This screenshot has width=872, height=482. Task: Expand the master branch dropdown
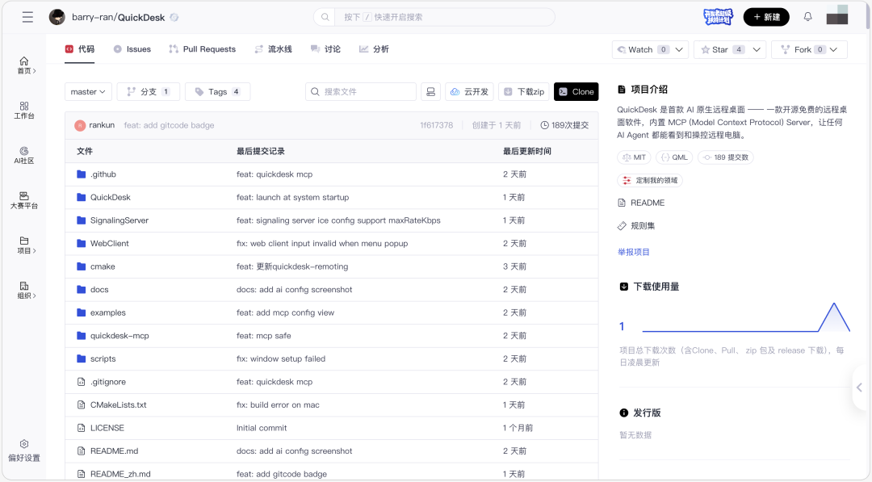pos(88,92)
